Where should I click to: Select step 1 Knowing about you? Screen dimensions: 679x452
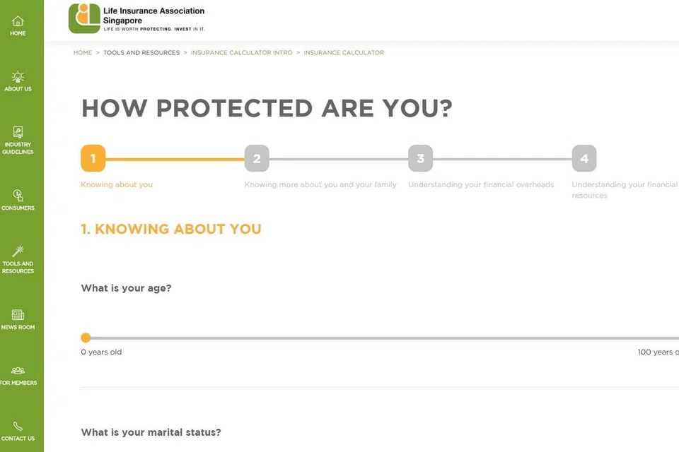coord(93,159)
